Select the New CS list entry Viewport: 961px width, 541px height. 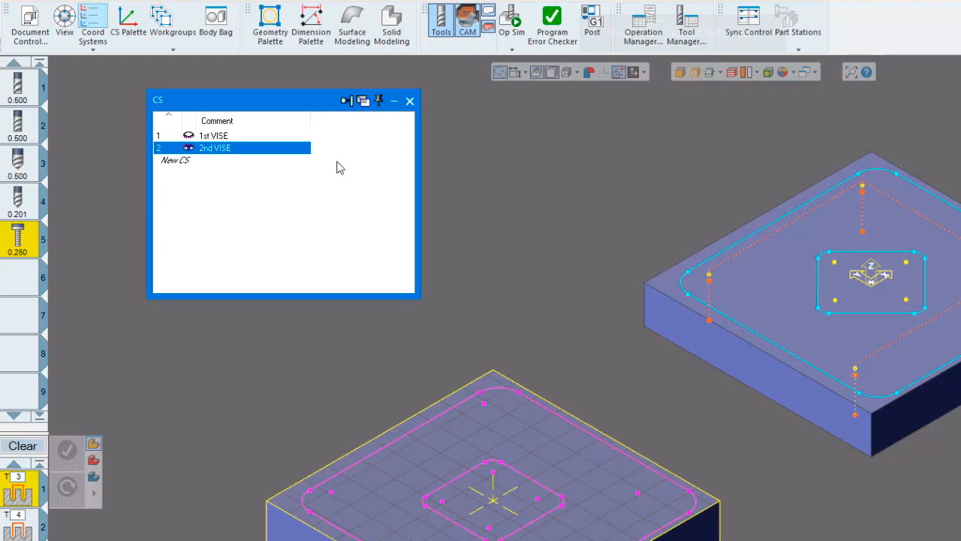[x=176, y=161]
